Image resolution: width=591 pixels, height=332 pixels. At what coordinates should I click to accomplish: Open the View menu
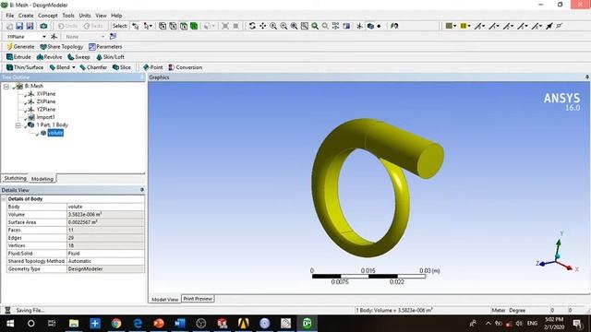(x=101, y=16)
